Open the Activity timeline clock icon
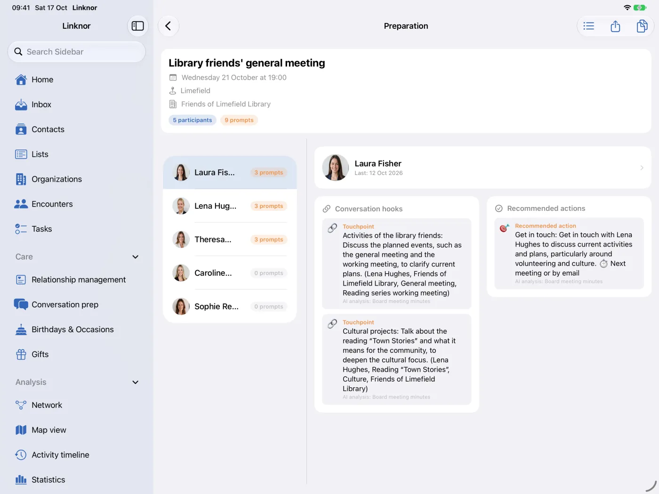The width and height of the screenshot is (659, 494). pyautogui.click(x=21, y=455)
